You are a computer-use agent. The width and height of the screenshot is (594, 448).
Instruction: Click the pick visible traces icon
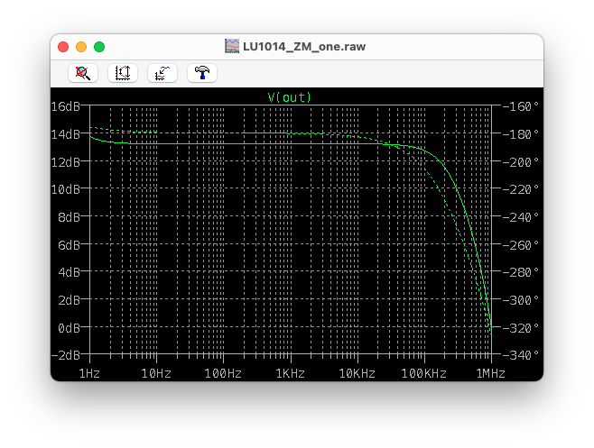pos(162,73)
